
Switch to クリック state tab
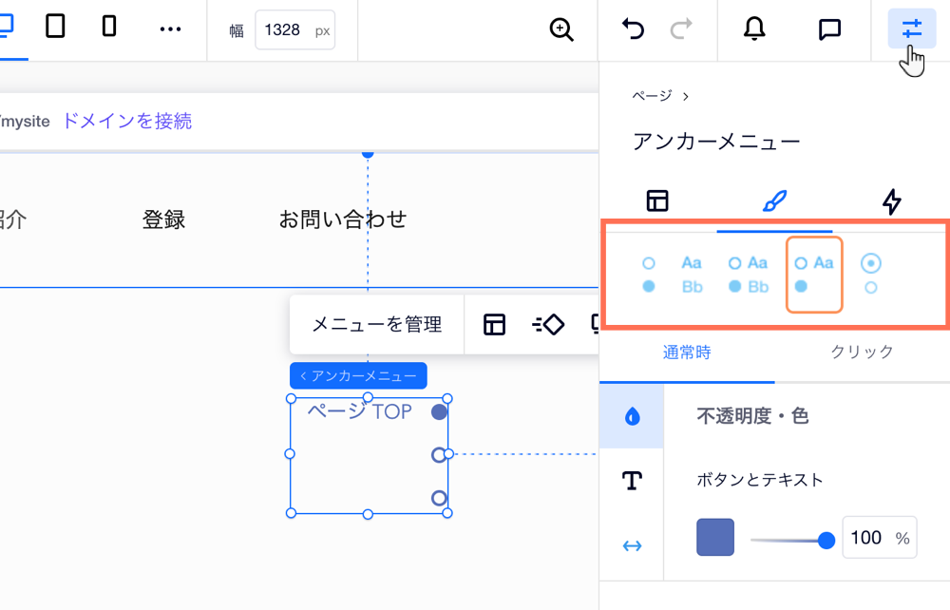click(x=863, y=352)
